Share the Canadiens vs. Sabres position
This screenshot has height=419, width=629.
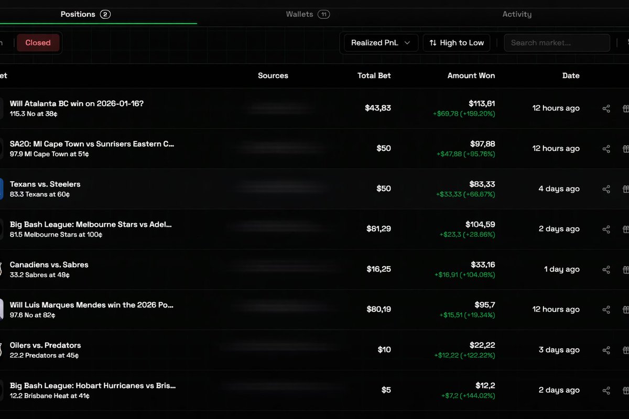point(606,269)
